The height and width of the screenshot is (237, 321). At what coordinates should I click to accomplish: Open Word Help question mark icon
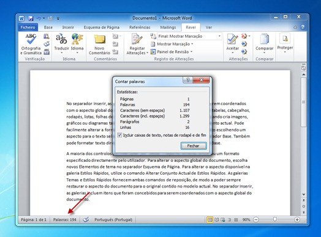[x=303, y=27]
